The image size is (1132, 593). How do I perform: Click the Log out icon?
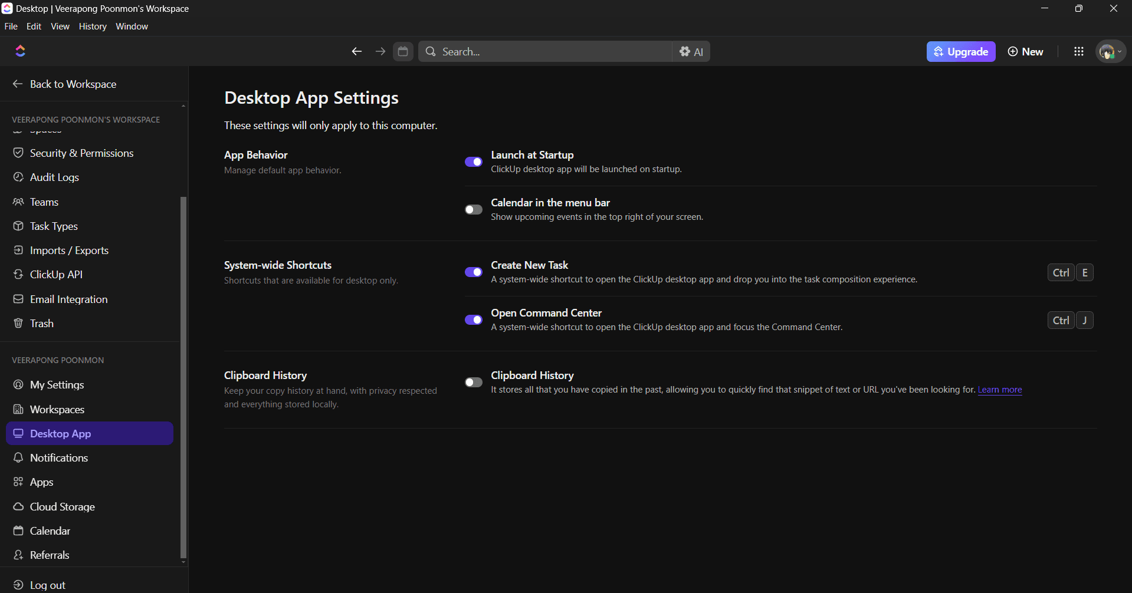[18, 585]
